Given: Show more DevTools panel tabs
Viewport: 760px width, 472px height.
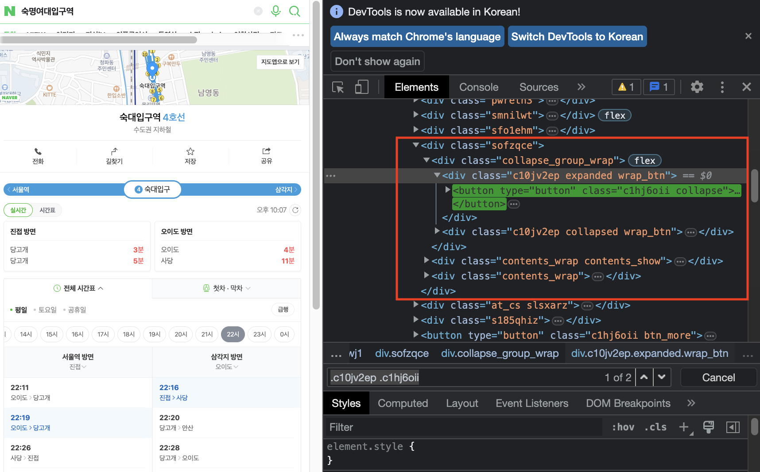Looking at the screenshot, I should 582,87.
